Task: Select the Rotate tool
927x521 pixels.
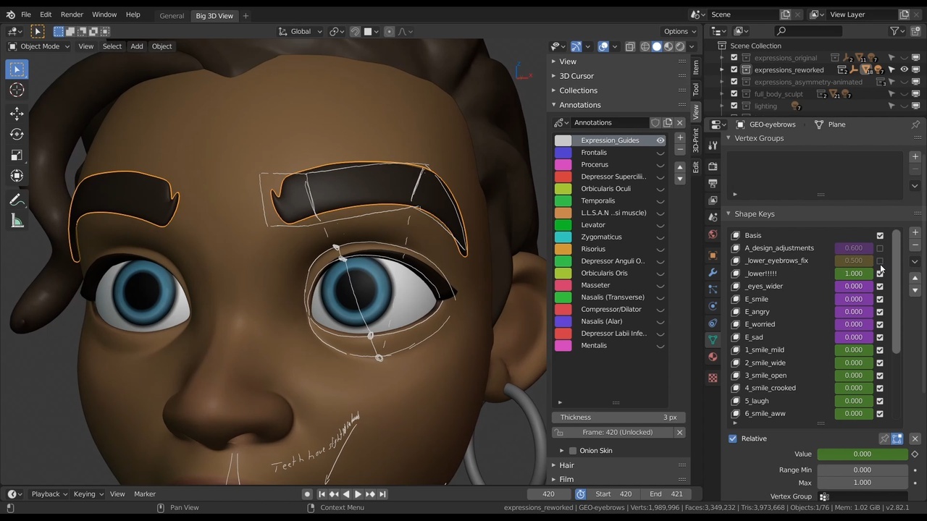Action: [x=17, y=134]
